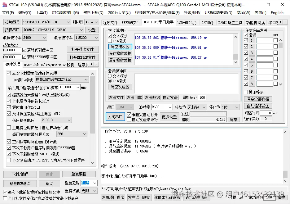The width and height of the screenshot is (290, 204).
Task: Expand the chip model dropdown STC8G1K08-20/16PIN
Action: coord(68,22)
